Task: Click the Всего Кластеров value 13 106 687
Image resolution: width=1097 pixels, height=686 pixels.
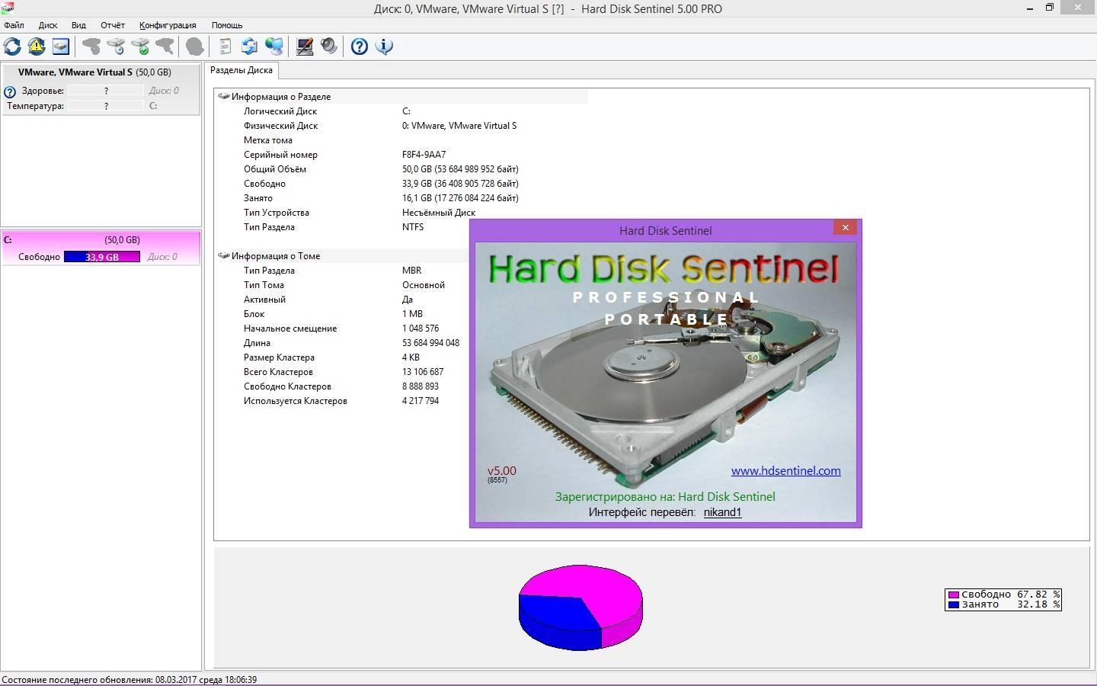Action: pyautogui.click(x=423, y=372)
